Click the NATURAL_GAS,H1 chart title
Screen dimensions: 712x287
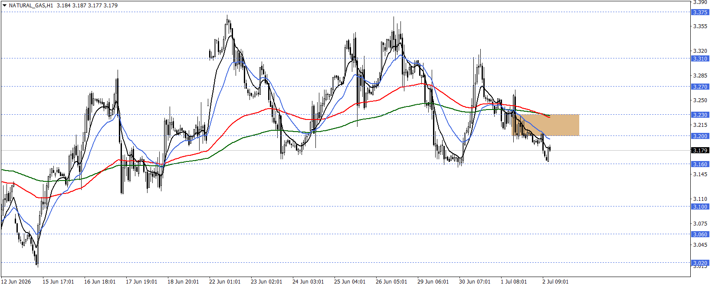coord(31,6)
